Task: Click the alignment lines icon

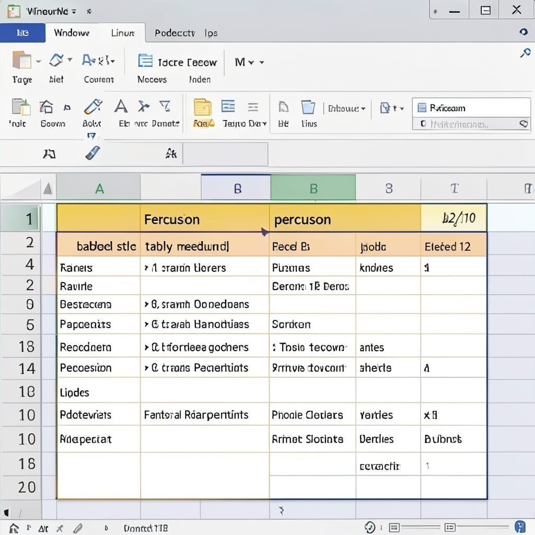Action: (253, 107)
